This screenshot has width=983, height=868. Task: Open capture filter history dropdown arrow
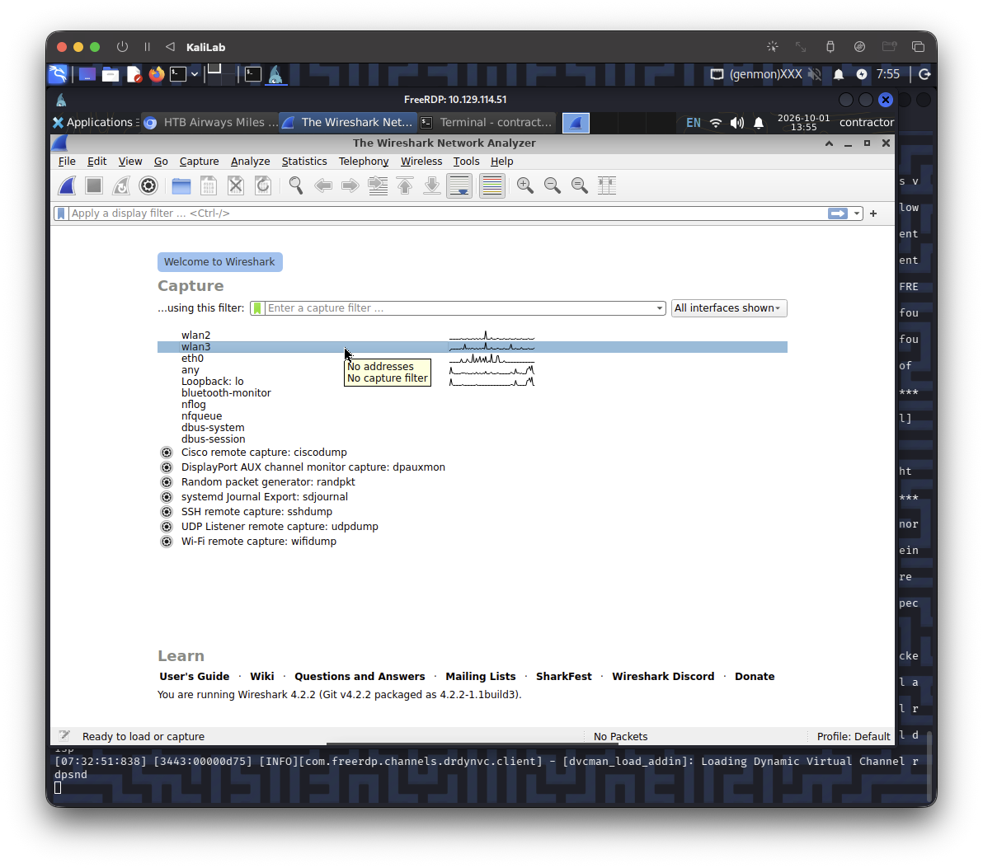660,308
